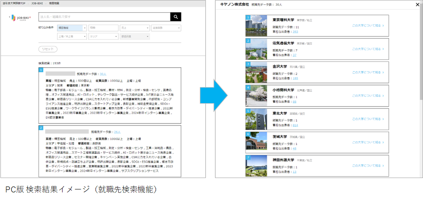423x200 pixels.
Task: Open 著名な出身者 48 link for 茨城大学
Action: pyautogui.click(x=294, y=148)
